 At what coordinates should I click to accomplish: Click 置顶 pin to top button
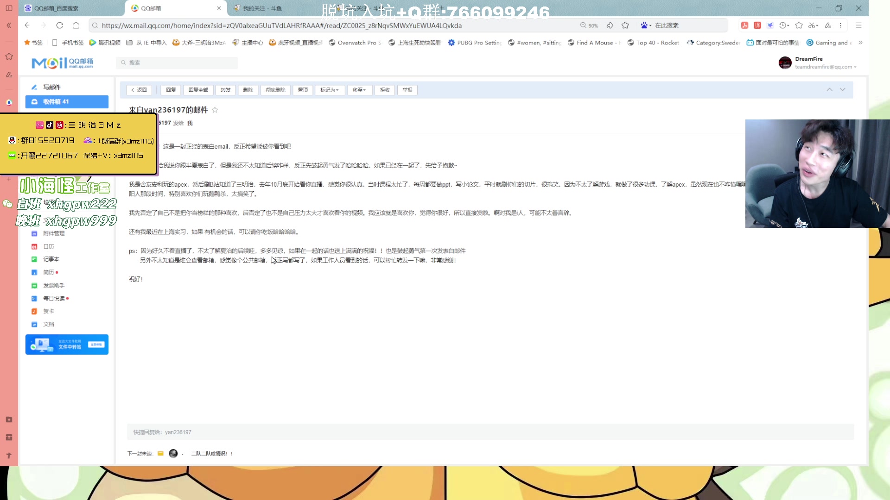click(303, 90)
